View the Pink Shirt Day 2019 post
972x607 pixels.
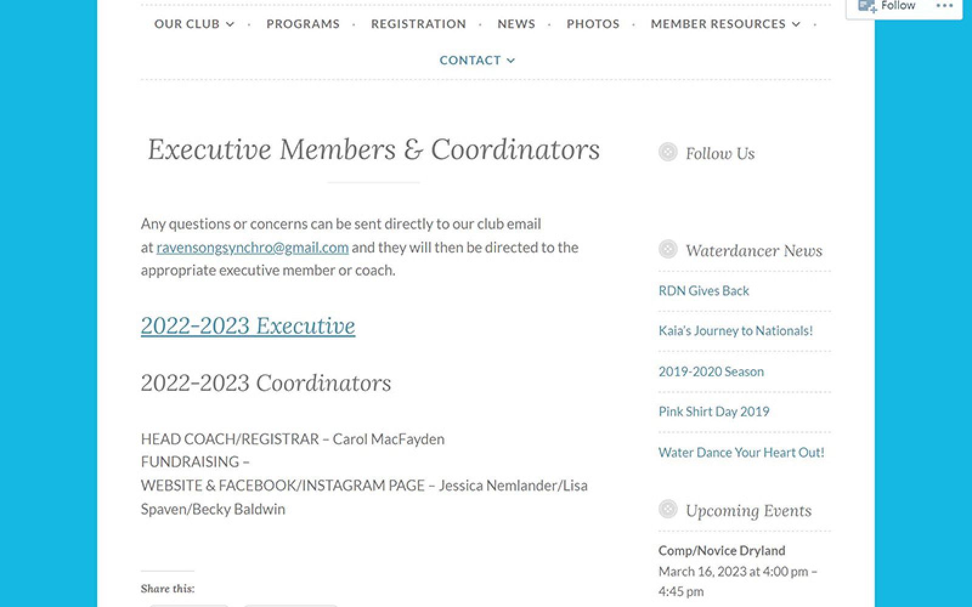pos(714,412)
